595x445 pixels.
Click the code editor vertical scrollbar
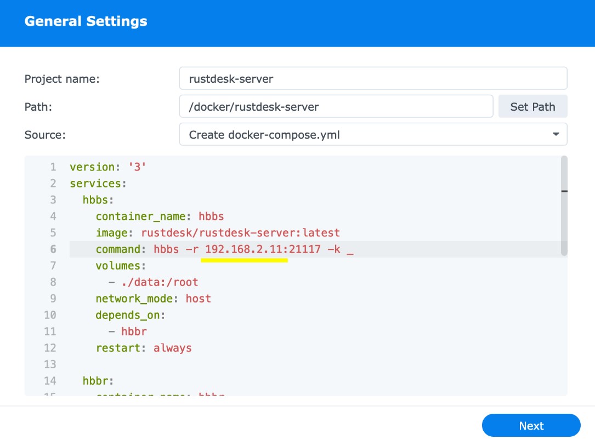pyautogui.click(x=564, y=206)
